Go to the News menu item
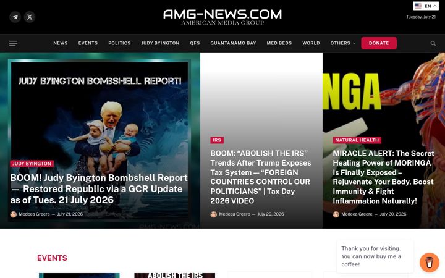 pyautogui.click(x=61, y=43)
